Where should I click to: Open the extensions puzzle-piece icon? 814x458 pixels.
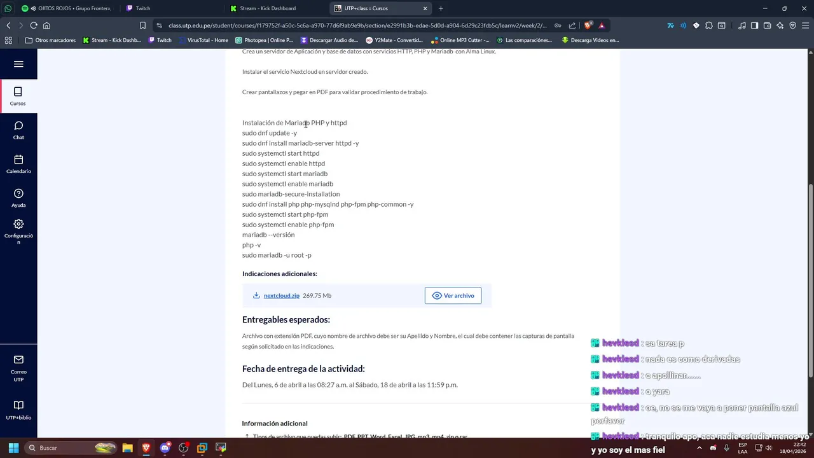(709, 25)
